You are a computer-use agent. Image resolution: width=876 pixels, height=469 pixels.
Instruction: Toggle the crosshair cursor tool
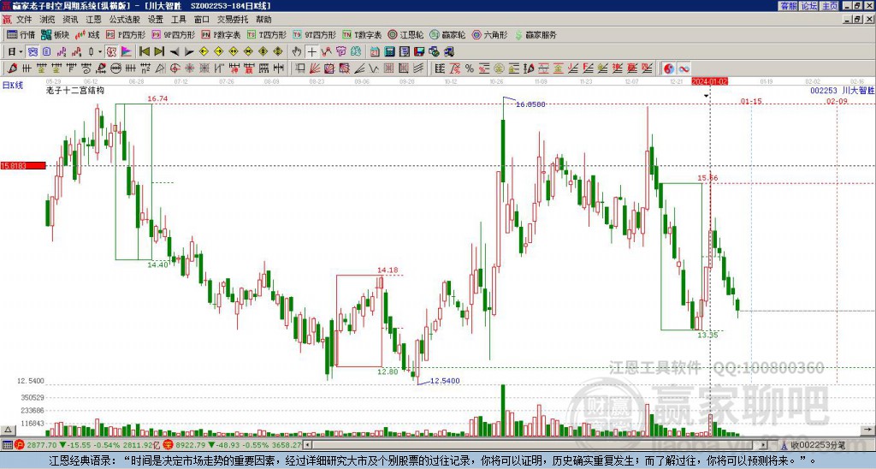pos(311,52)
